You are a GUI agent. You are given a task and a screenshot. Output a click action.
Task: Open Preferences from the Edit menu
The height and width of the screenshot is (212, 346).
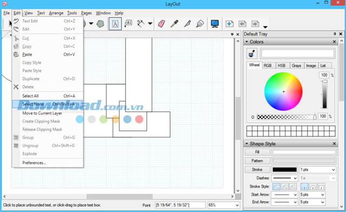click(x=48, y=163)
